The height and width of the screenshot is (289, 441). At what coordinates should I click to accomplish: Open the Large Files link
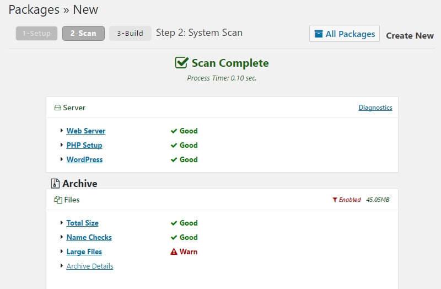click(84, 252)
